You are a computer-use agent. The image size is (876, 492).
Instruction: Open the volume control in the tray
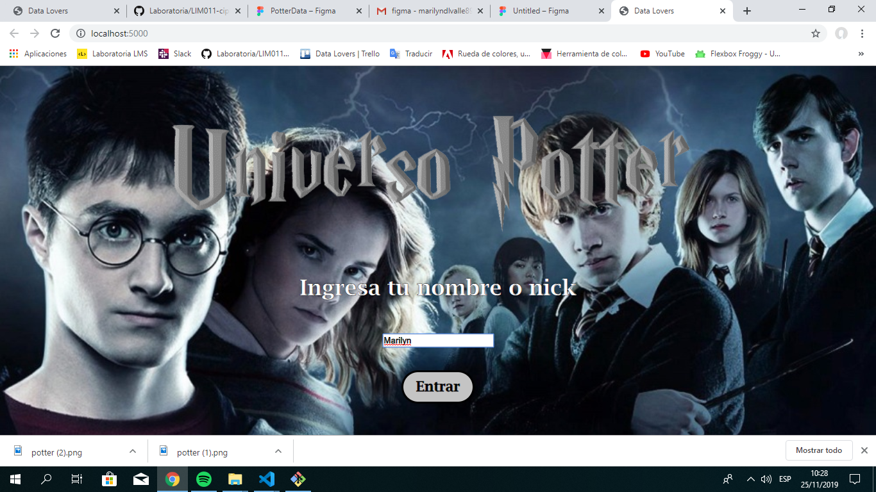coord(766,479)
